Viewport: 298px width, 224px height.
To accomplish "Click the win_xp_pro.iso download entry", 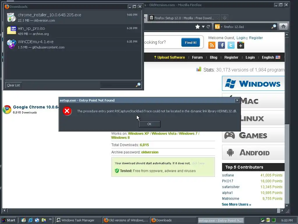I will point(73,31).
